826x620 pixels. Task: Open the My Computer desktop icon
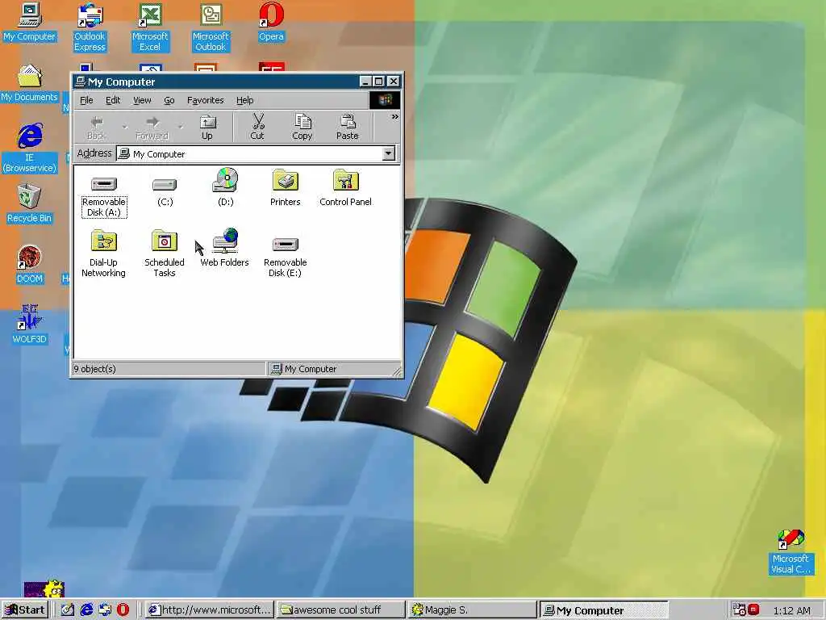[x=30, y=22]
